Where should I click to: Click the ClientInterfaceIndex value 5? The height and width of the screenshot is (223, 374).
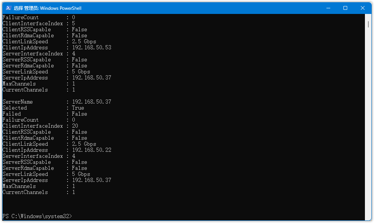pos(74,23)
